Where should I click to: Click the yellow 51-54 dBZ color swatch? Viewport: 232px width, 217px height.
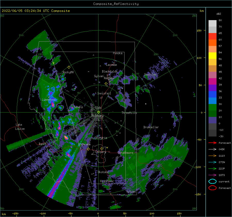pos(212,55)
